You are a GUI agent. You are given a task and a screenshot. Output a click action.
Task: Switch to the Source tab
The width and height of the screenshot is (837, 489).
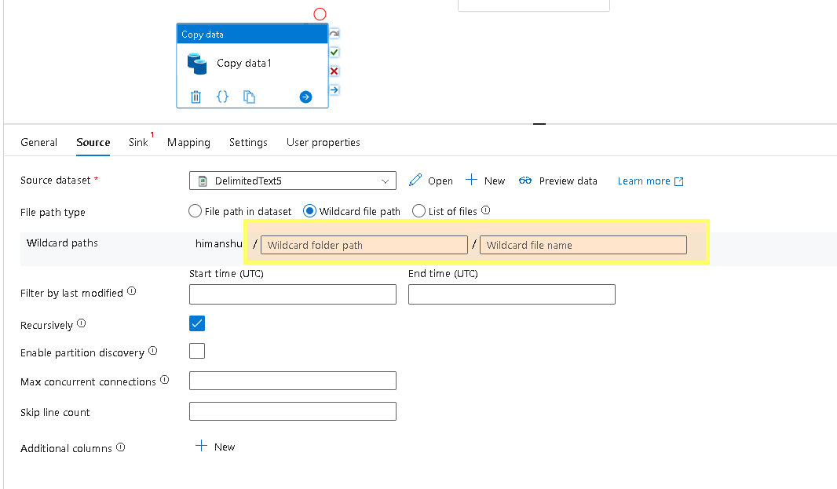coord(93,142)
